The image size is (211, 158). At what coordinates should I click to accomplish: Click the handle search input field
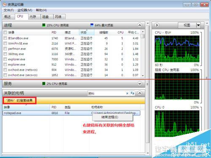(107, 93)
